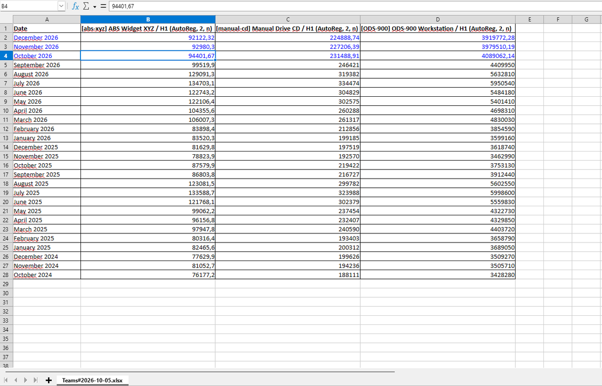Select cell with value 231488,91
This screenshot has height=386, width=602.
tap(288, 56)
